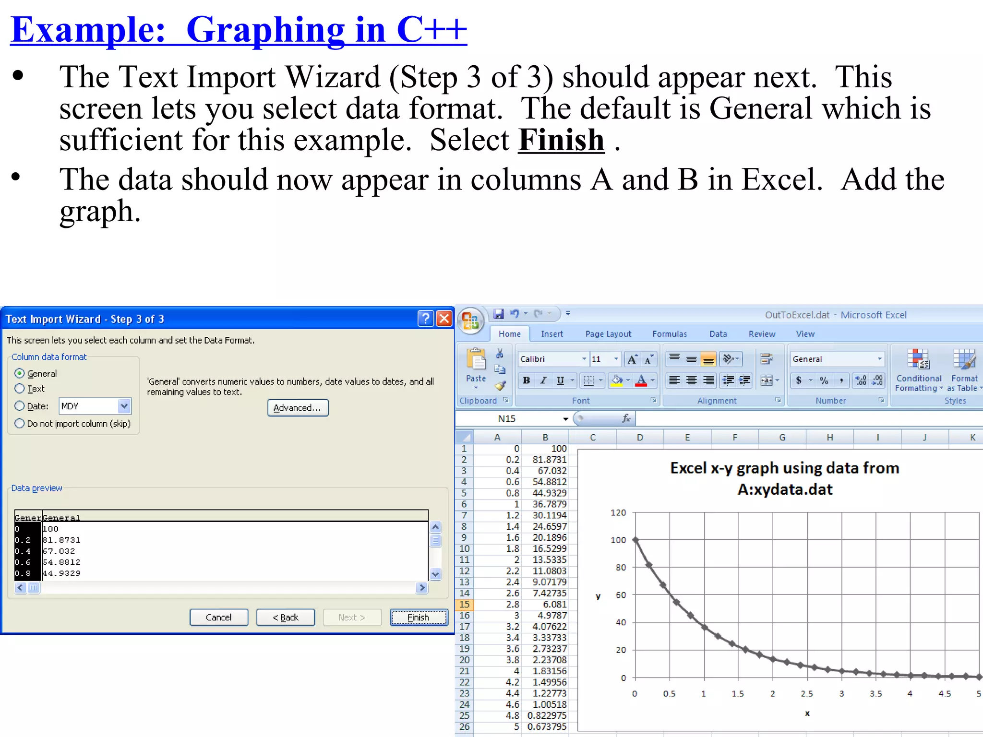Click Cancel in the Text Import Wizard
The image size is (983, 737).
pyautogui.click(x=218, y=617)
